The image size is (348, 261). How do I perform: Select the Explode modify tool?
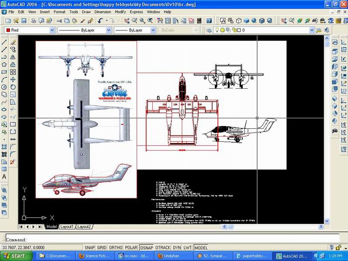(x=13, y=162)
